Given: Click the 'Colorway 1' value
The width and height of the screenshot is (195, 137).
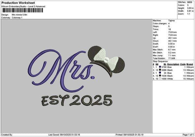Looking at the screenshot, I should point(17,18).
